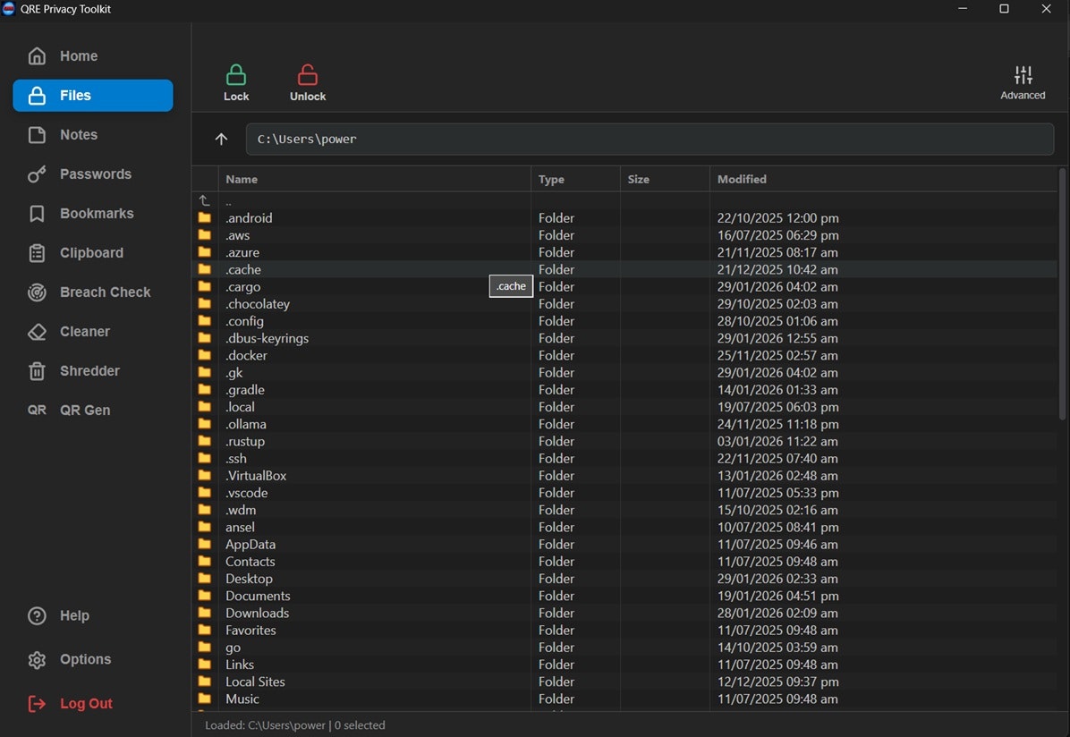Open the Options settings
The width and height of the screenshot is (1070, 737).
[85, 659]
